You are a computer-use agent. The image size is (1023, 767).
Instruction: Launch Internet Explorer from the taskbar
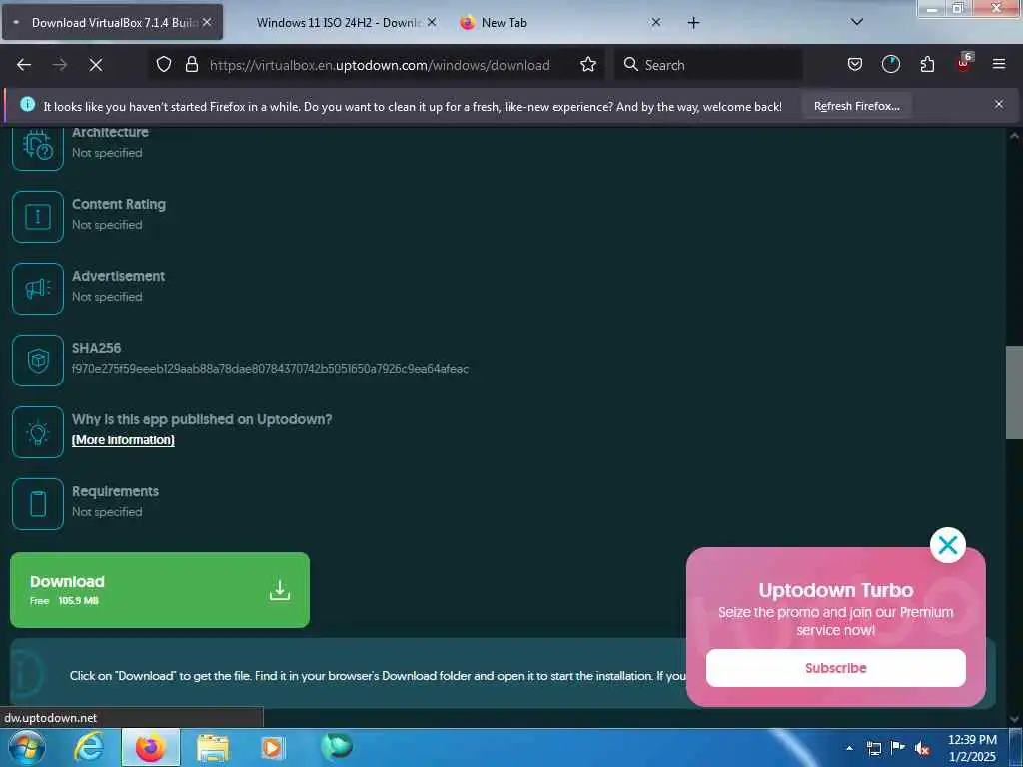88,747
